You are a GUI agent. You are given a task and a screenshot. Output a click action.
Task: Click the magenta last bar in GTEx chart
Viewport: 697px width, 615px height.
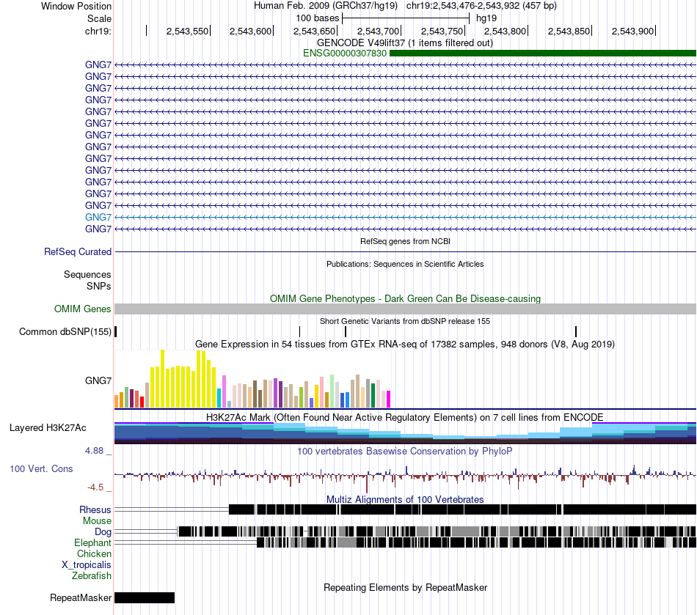click(389, 399)
